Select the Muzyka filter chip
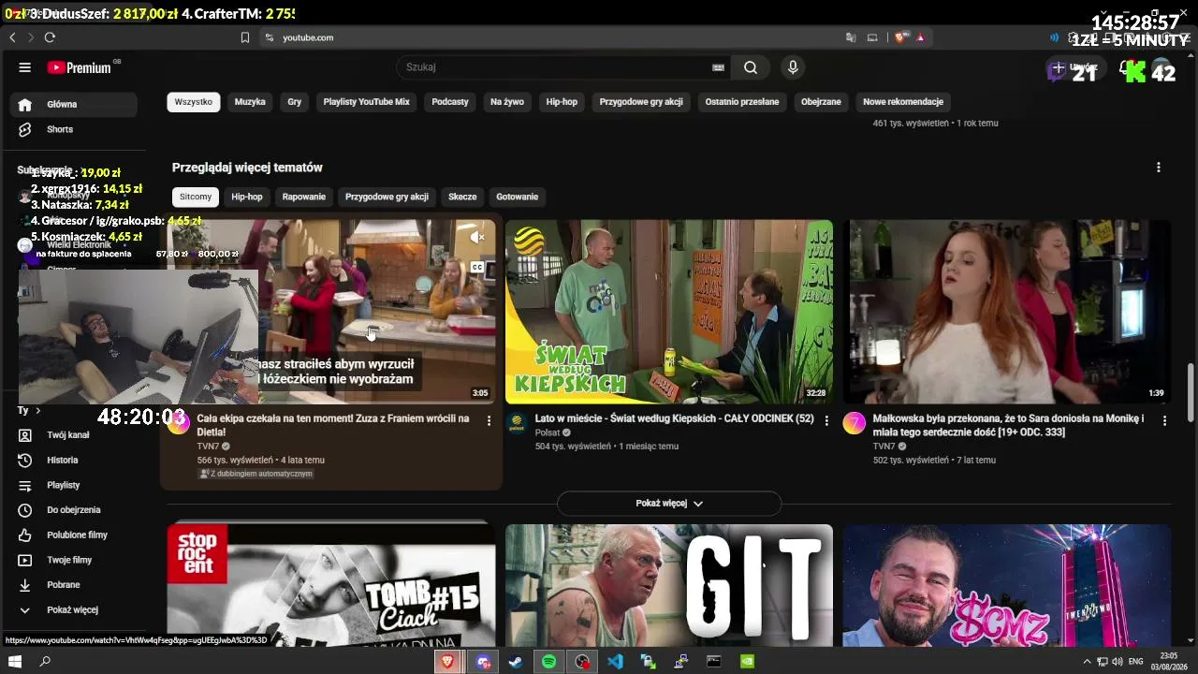This screenshot has height=674, width=1198. (x=250, y=102)
